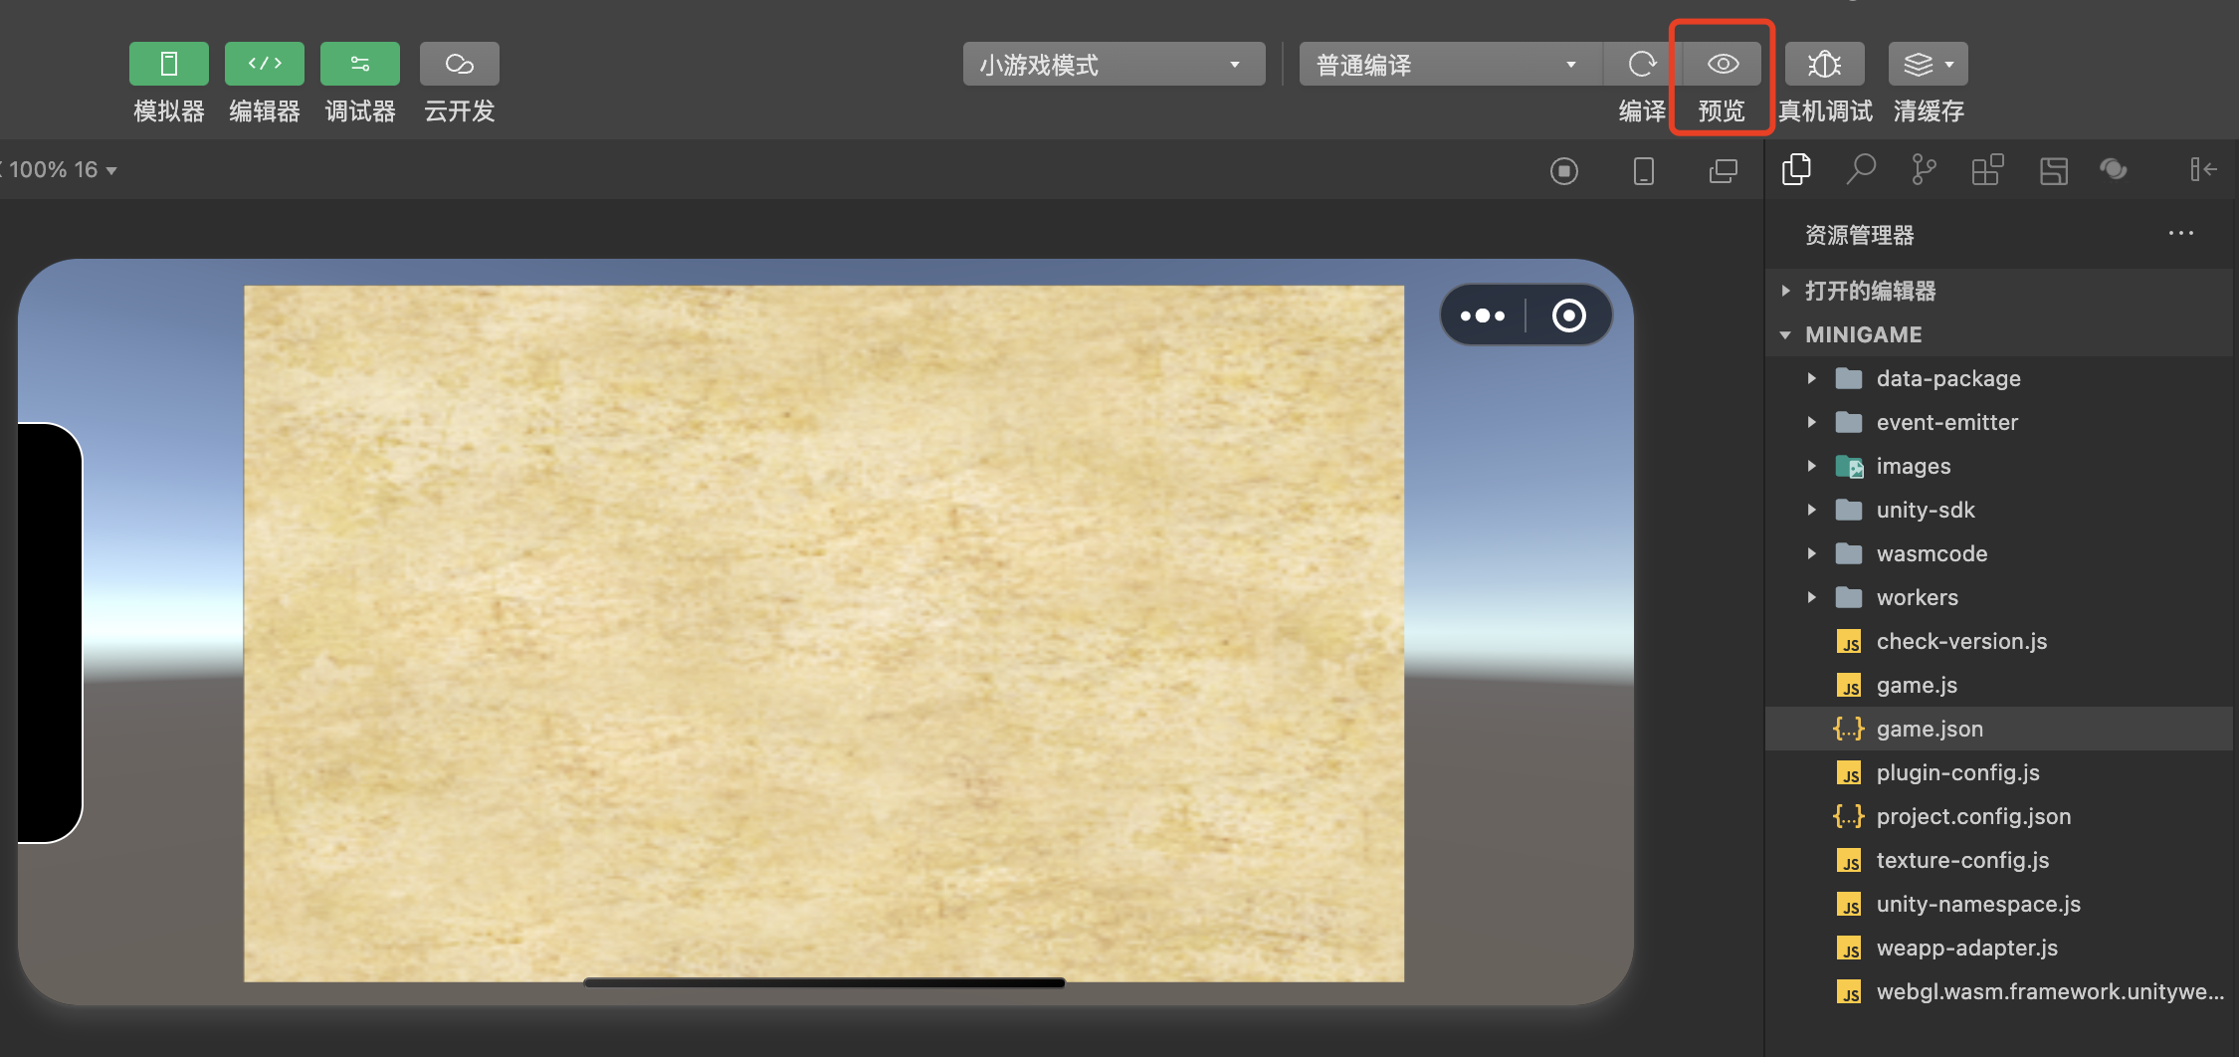Toggle the 调试器 debugger panel button

(359, 64)
